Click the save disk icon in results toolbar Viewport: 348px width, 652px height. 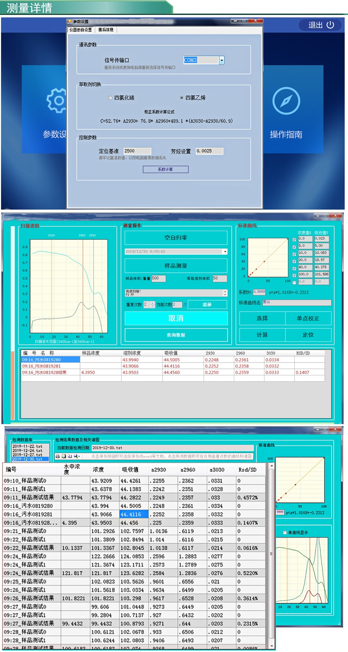(76, 456)
